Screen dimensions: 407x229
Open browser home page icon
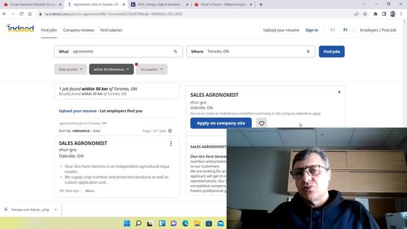(x=30, y=14)
